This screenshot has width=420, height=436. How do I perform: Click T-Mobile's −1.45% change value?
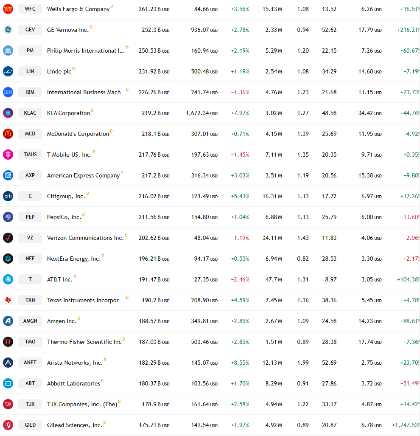click(x=240, y=155)
